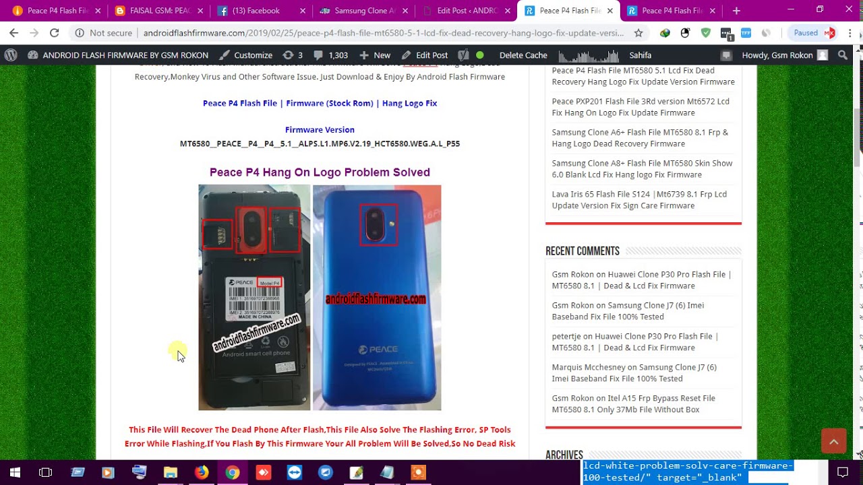Open Huawei Clone P30 Pro comment by petertje

pyautogui.click(x=635, y=342)
